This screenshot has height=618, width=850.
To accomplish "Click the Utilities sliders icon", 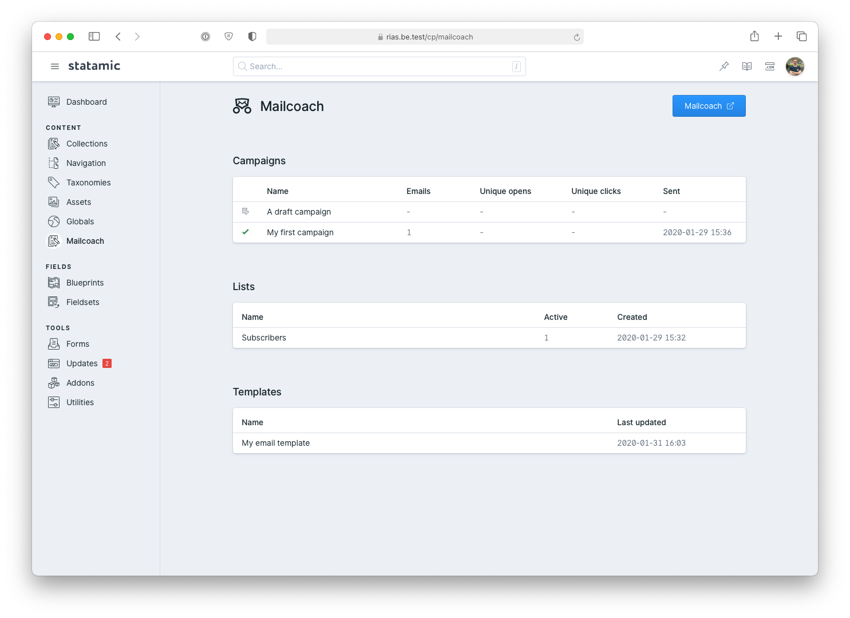I will point(54,402).
